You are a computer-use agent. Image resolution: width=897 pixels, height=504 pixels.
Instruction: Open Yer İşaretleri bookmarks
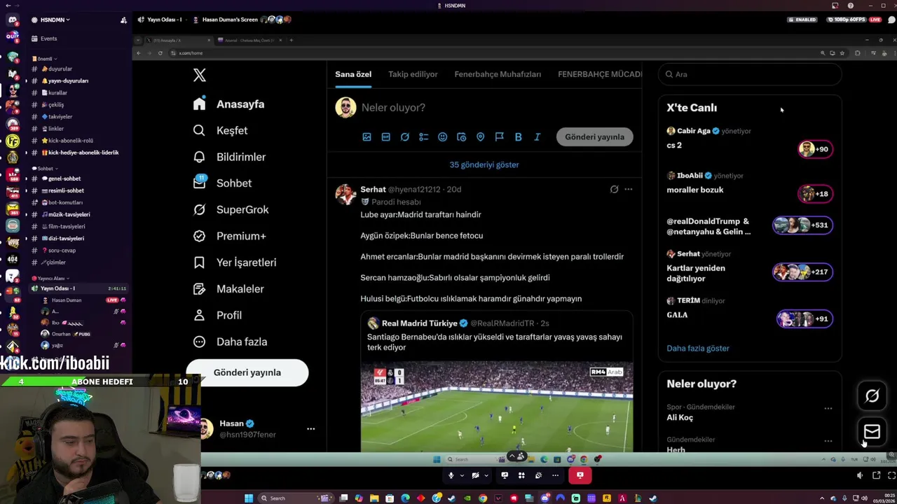coord(235,262)
